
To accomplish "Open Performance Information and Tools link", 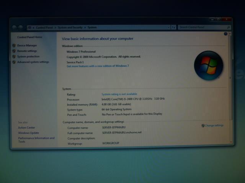I will 36,140.
